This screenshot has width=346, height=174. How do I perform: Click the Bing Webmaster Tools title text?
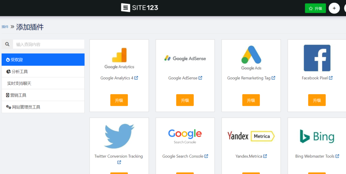(x=315, y=156)
